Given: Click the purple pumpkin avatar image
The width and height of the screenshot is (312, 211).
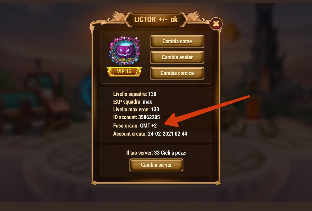Looking at the screenshot, I should (124, 51).
